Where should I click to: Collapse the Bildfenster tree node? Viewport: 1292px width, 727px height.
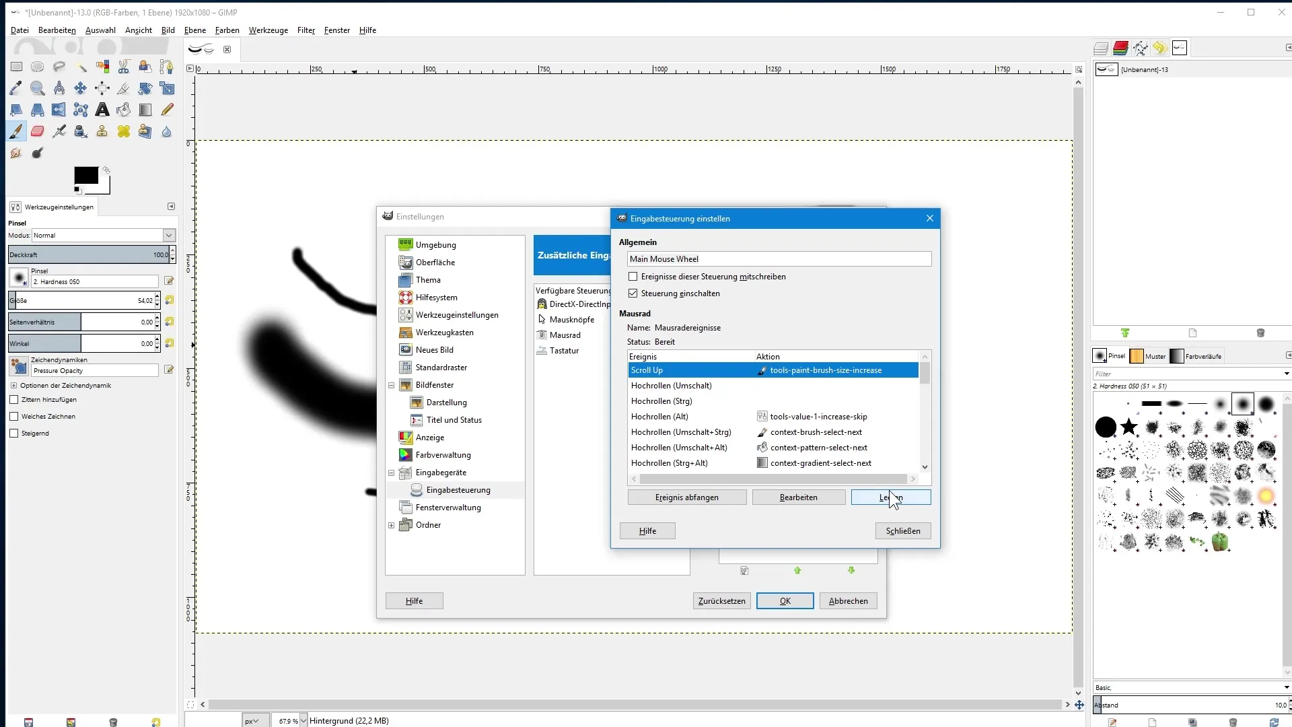click(x=392, y=386)
